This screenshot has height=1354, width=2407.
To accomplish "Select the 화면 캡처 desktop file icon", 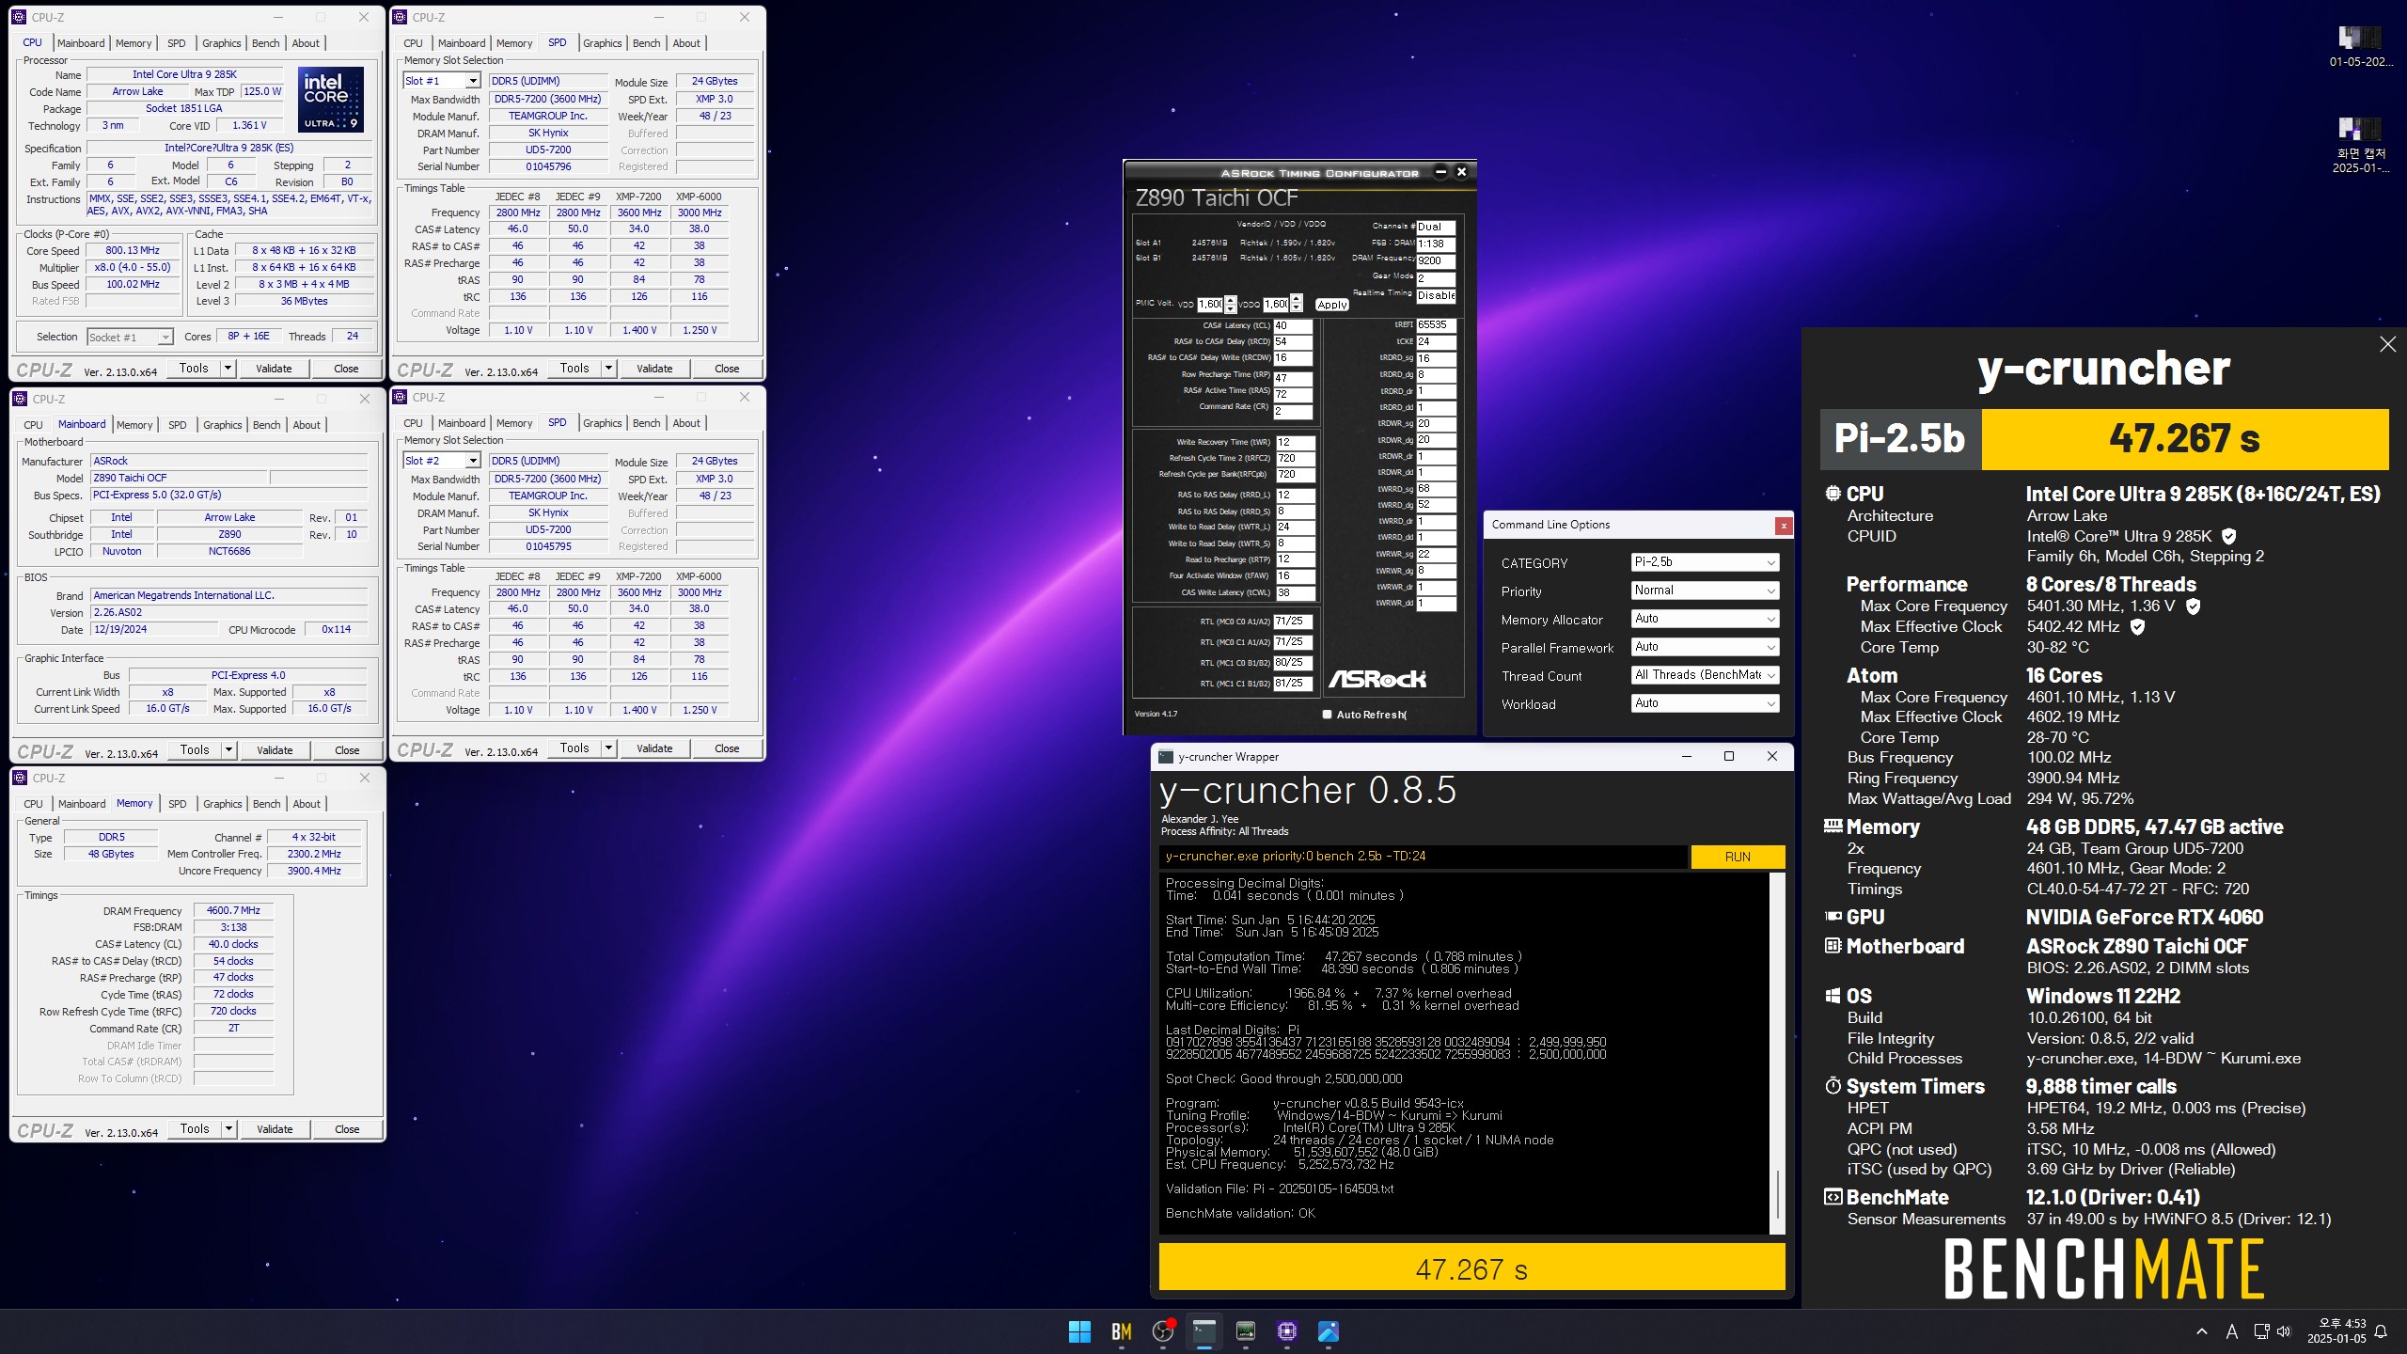I will tap(2360, 146).
